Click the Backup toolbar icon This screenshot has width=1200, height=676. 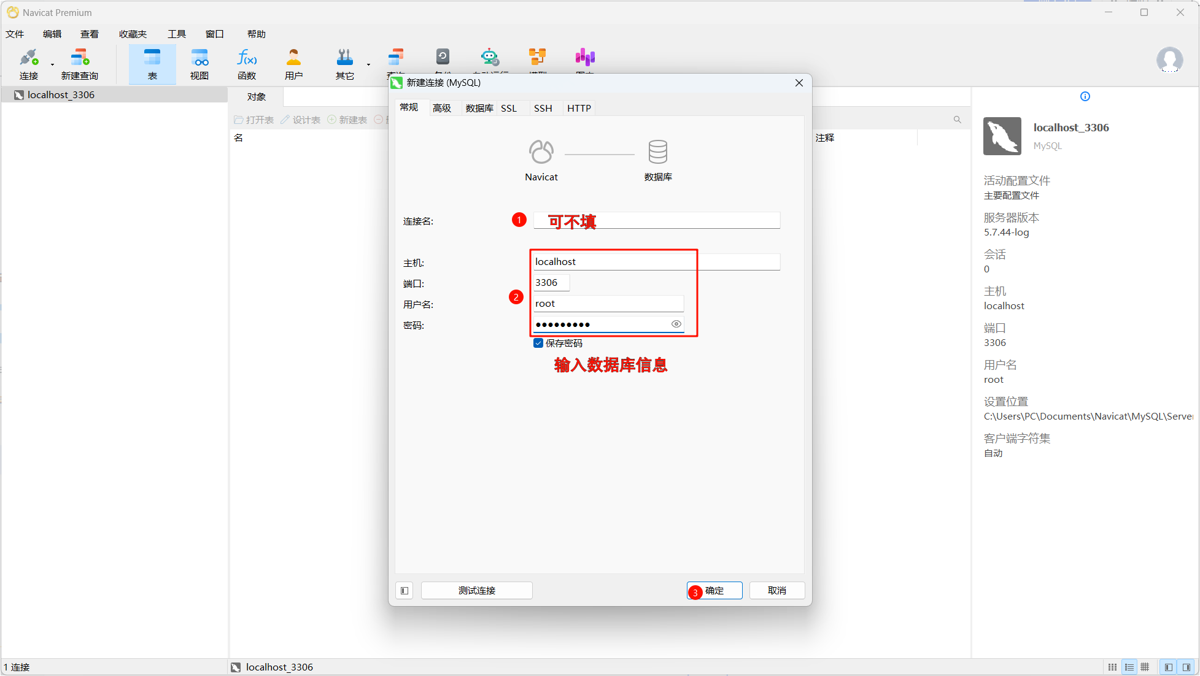[x=443, y=58]
